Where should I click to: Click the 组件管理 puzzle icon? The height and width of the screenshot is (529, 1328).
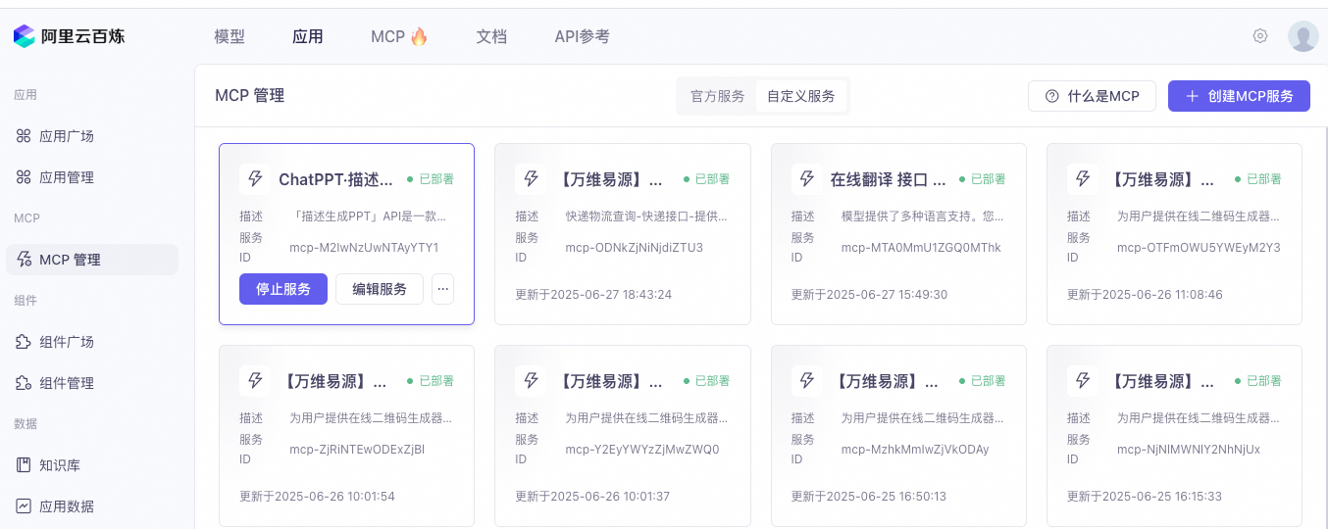(24, 383)
